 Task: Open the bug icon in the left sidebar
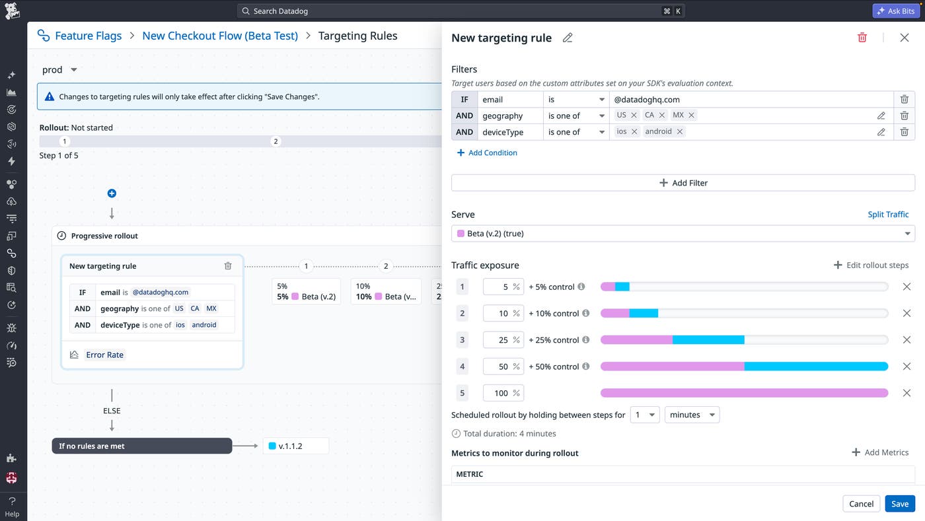pyautogui.click(x=11, y=328)
